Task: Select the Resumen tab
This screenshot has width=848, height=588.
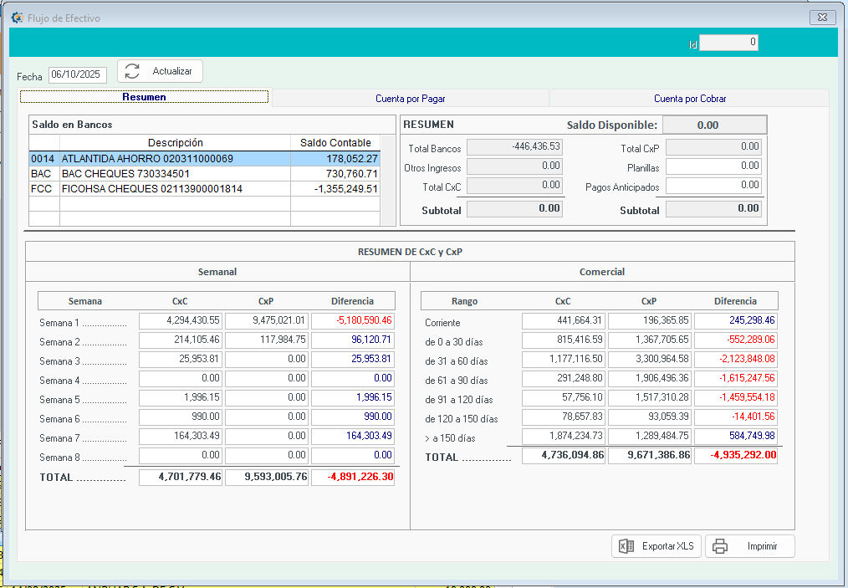Action: click(144, 97)
